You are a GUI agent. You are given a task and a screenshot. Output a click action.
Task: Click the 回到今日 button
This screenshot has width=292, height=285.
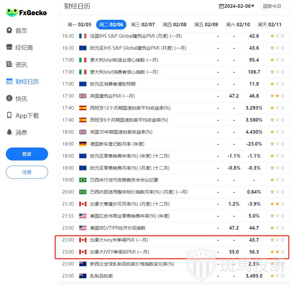coord(272,6)
